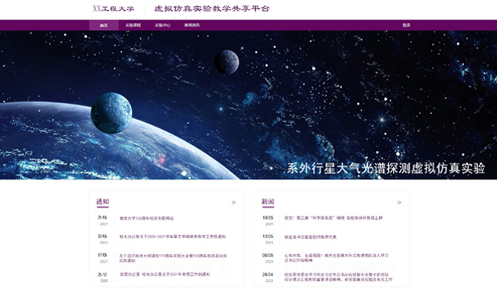The height and width of the screenshot is (290, 497).
Task: Click the XX工程大学 logo text
Action: click(113, 8)
